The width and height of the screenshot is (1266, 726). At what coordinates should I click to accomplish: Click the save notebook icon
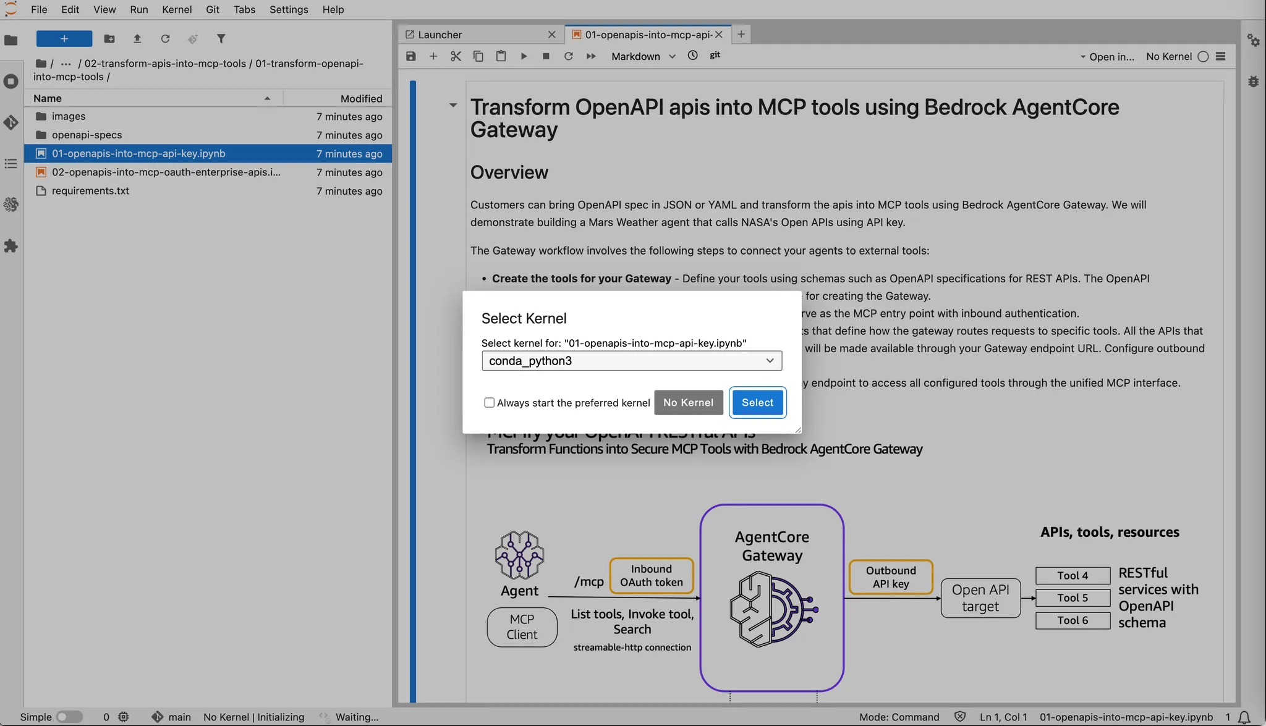[410, 56]
